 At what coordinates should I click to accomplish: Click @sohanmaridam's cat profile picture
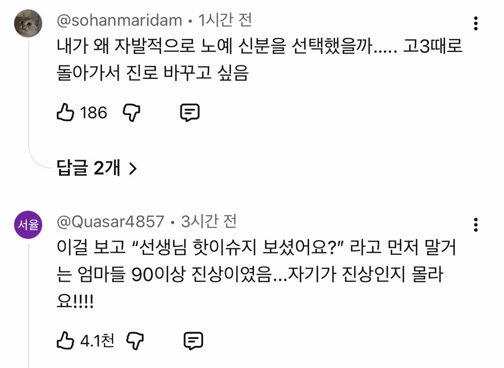(x=28, y=23)
